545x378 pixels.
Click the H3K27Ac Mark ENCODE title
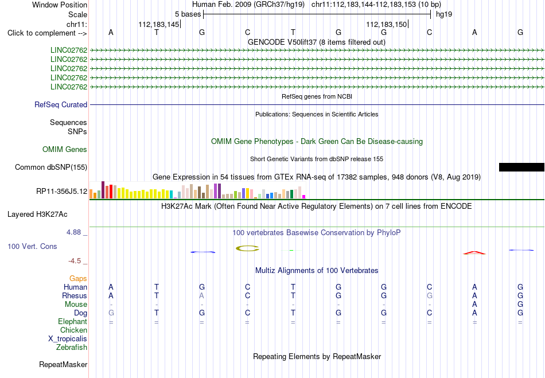(317, 206)
